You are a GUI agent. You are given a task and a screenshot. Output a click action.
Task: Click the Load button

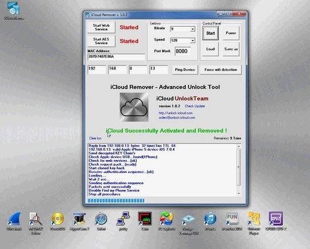tap(210, 49)
